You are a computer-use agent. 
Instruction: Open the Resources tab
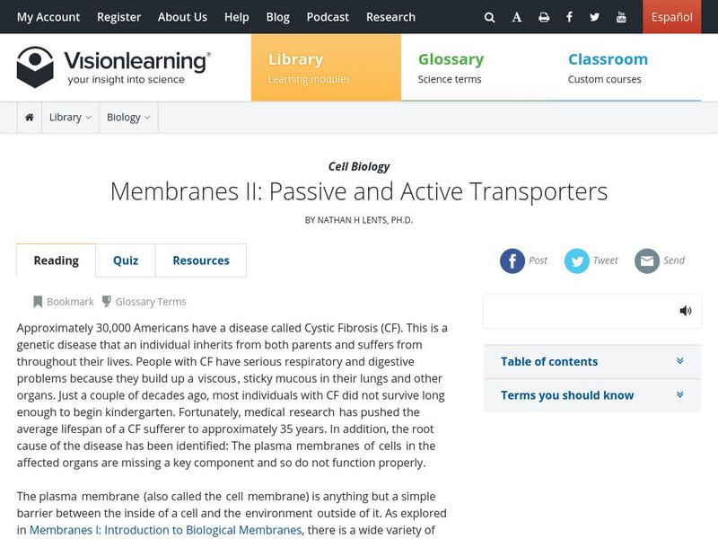tap(201, 261)
